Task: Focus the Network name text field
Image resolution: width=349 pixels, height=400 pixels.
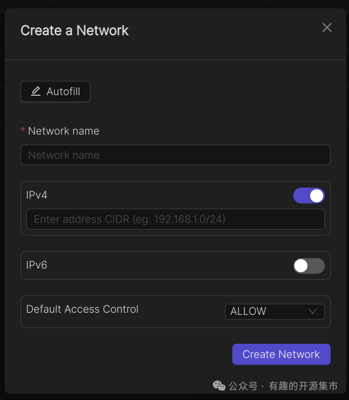Action: pyautogui.click(x=175, y=155)
